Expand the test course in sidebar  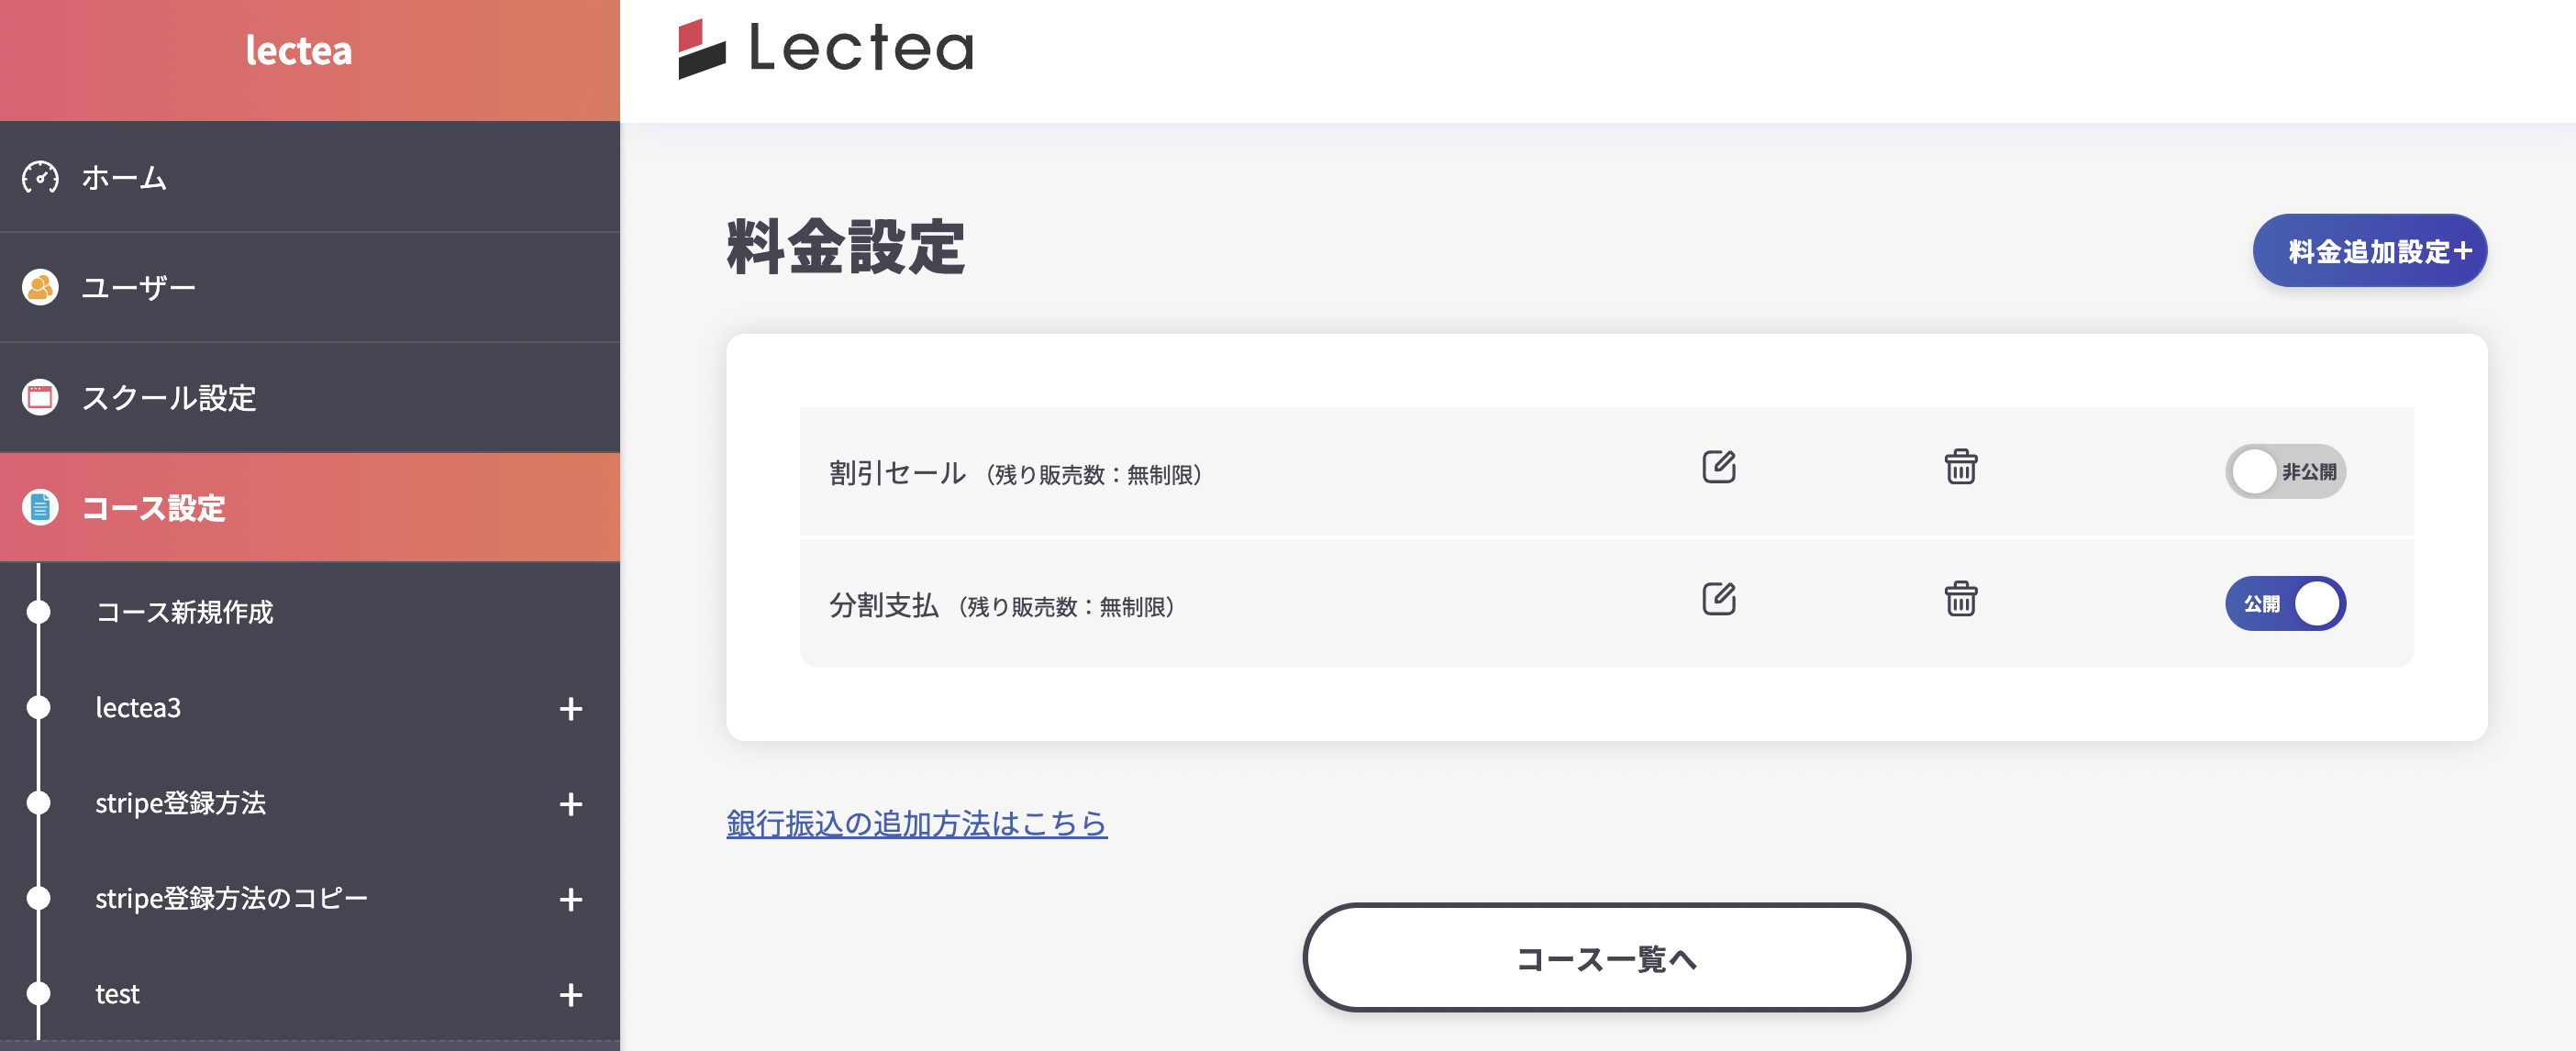point(570,996)
